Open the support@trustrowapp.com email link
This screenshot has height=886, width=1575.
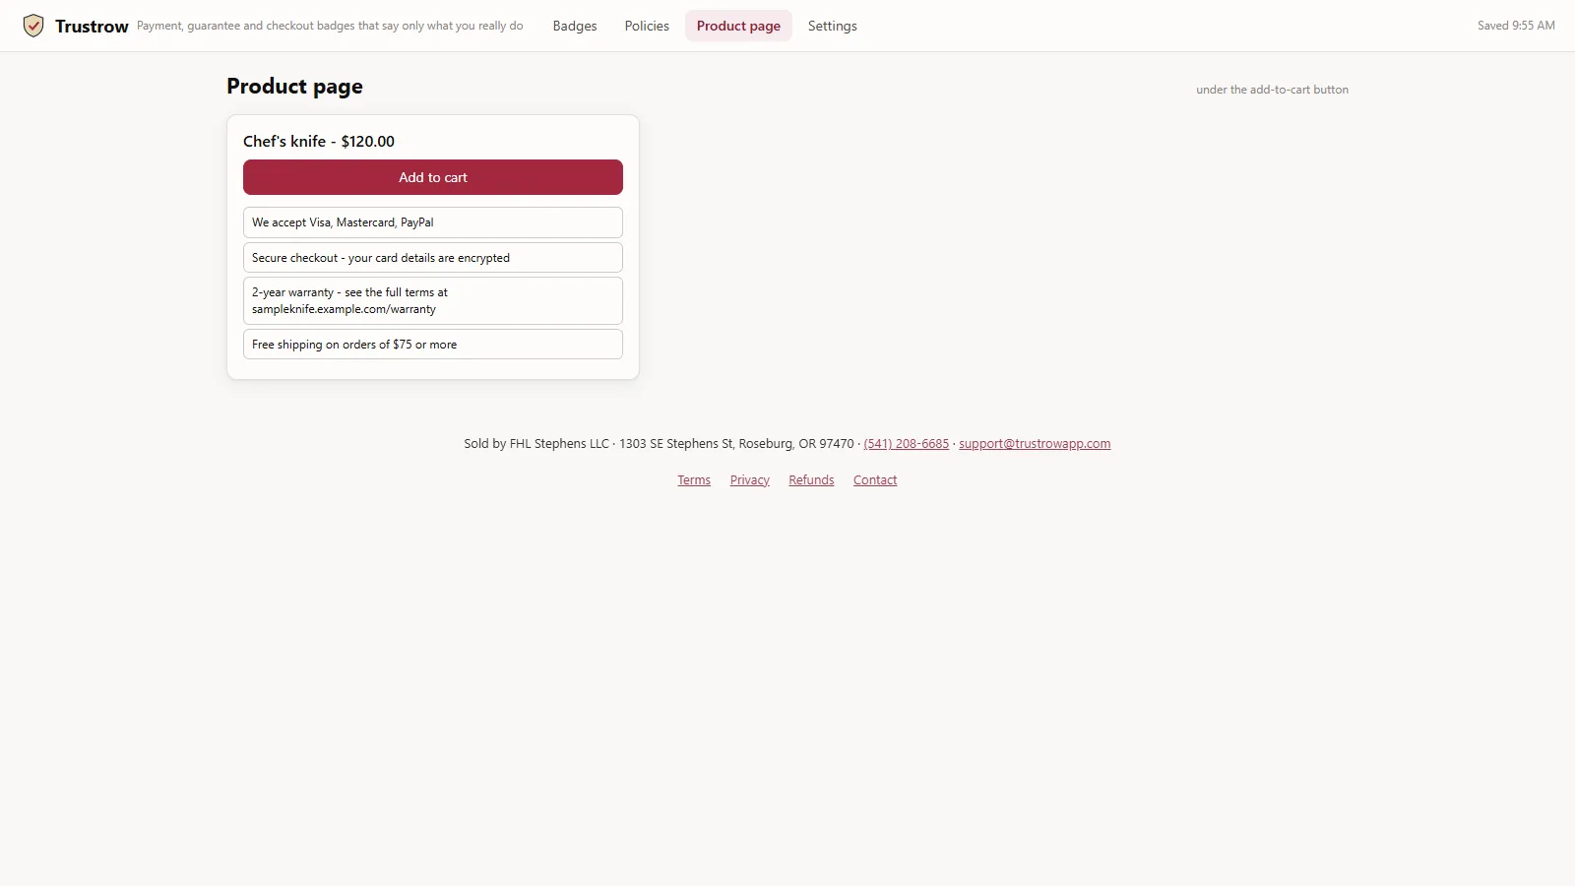click(1035, 444)
